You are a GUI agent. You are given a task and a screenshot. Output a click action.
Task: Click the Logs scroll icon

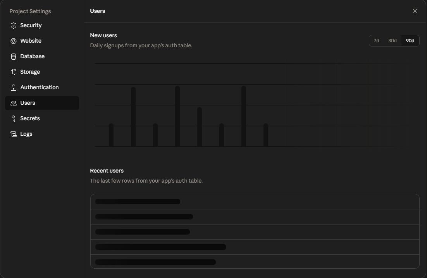click(x=14, y=134)
